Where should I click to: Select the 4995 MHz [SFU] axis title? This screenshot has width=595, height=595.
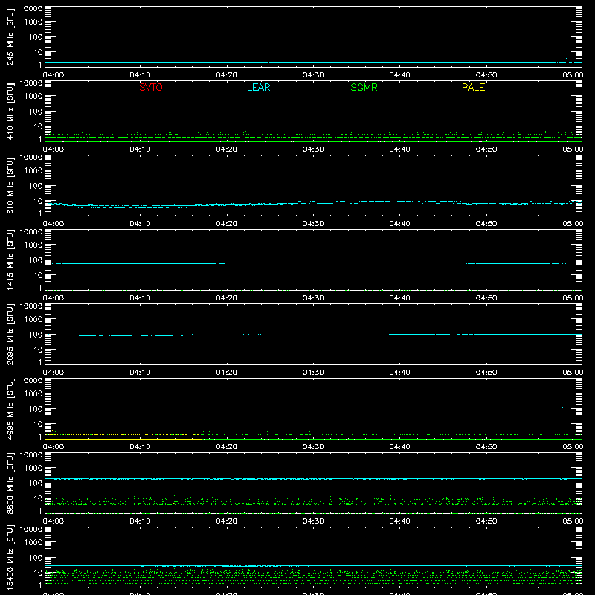tap(10, 409)
